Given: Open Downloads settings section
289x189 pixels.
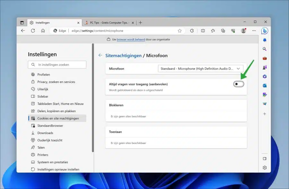Looking at the screenshot, I should (x=57, y=133).
